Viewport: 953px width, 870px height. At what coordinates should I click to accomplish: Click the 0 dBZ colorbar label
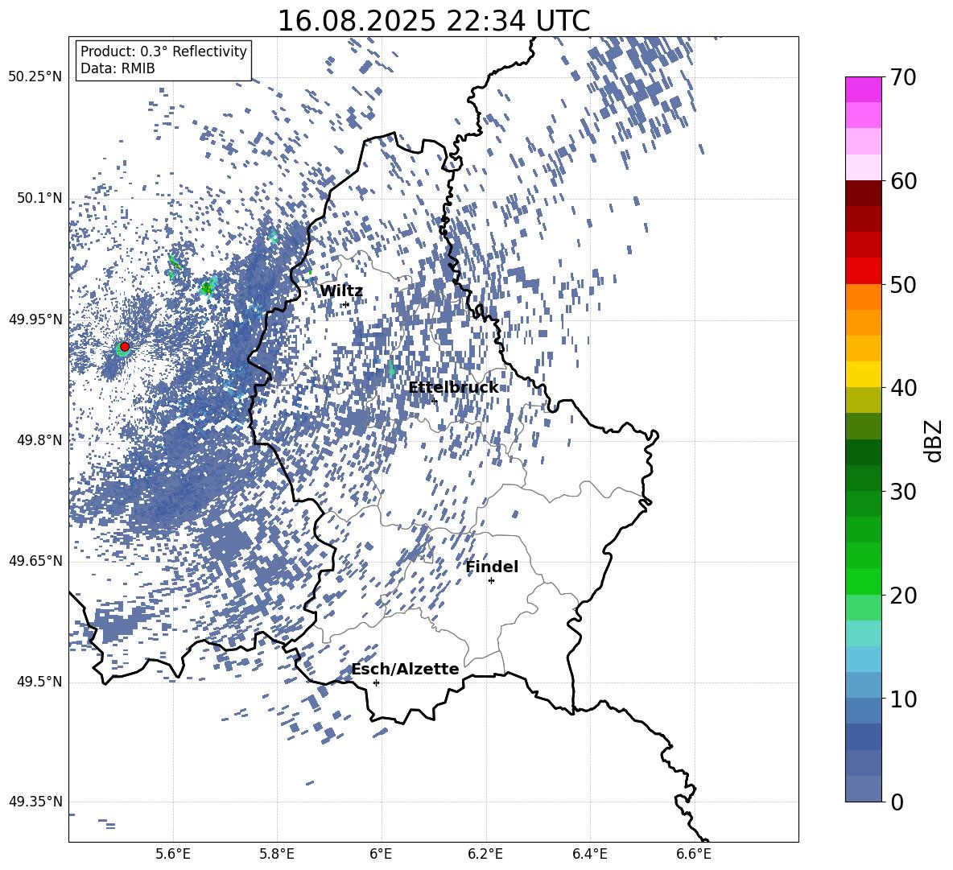897,802
